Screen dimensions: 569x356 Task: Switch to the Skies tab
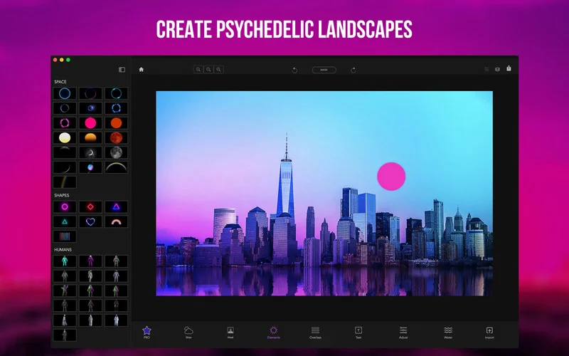[188, 332]
